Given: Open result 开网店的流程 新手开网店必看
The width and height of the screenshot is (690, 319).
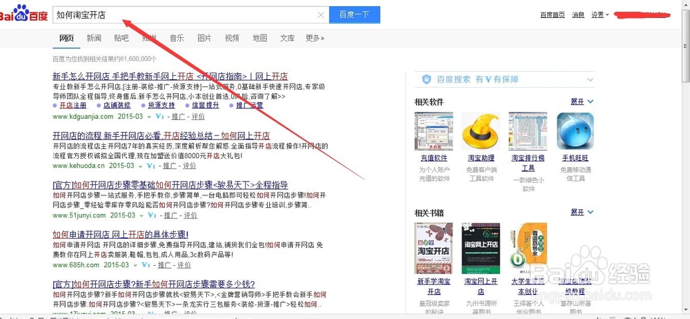Looking at the screenshot, I should 161,135.
